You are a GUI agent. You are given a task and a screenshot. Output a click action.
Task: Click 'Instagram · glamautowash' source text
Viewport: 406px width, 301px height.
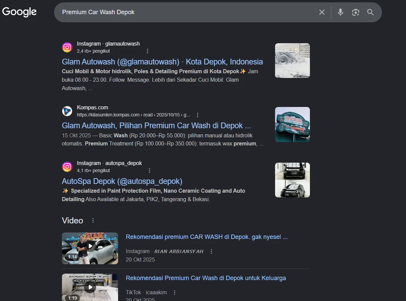(x=108, y=44)
